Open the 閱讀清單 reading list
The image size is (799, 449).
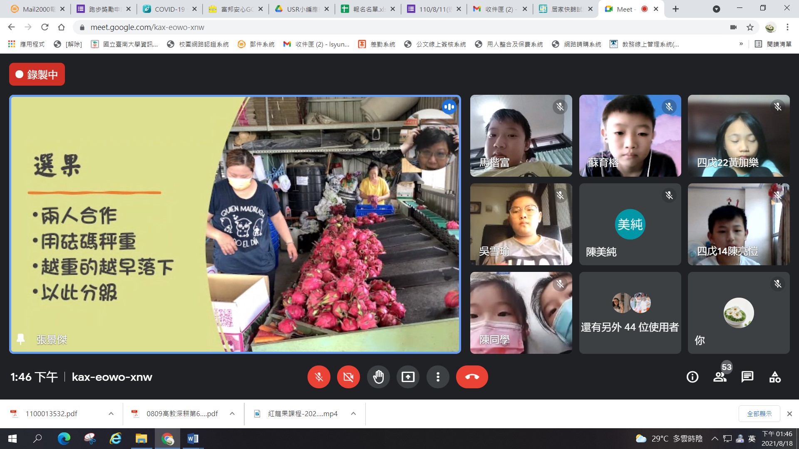(773, 44)
